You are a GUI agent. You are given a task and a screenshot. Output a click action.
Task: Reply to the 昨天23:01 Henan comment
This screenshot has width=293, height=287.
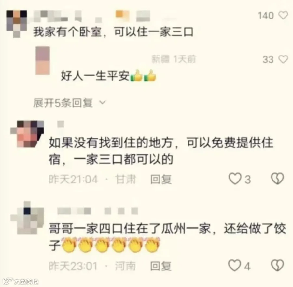coord(161,266)
